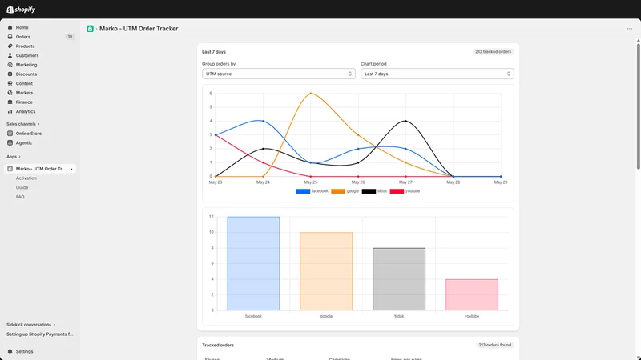Click the Markets globe icon
The width and height of the screenshot is (641, 360).
point(10,93)
